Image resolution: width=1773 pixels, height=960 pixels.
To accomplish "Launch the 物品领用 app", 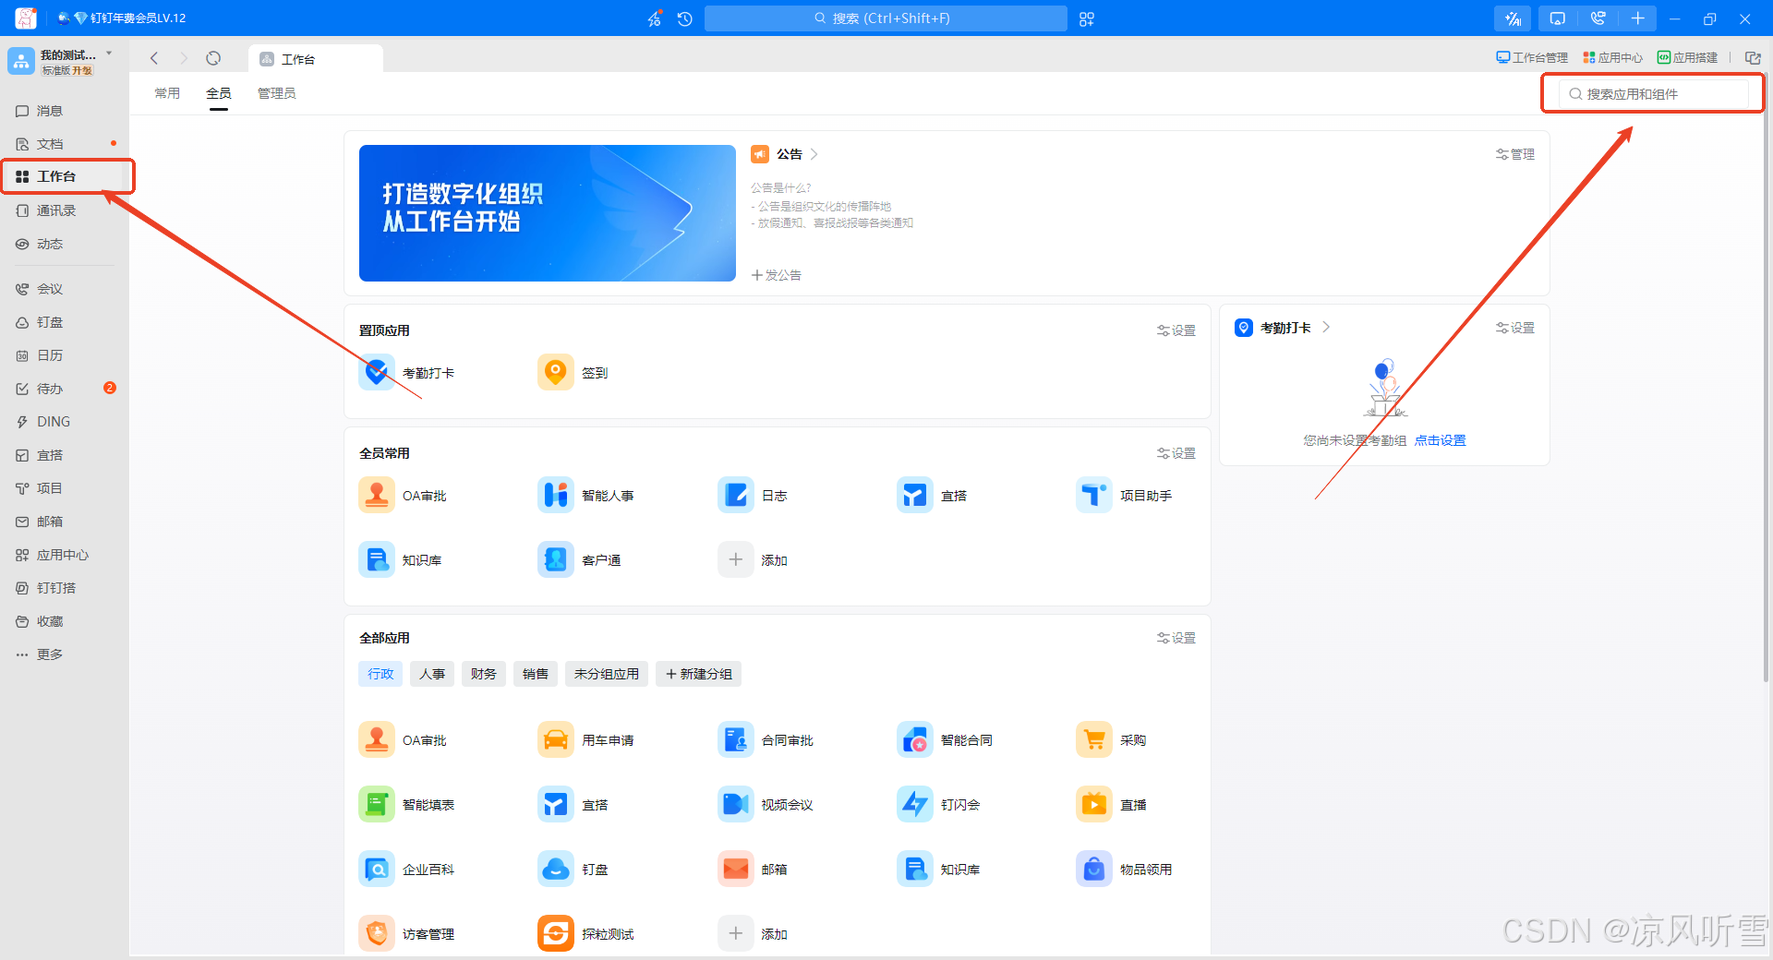I will pos(1124,870).
